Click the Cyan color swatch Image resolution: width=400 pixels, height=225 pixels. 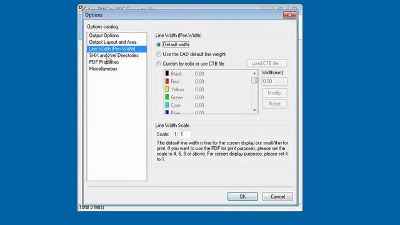(x=167, y=105)
